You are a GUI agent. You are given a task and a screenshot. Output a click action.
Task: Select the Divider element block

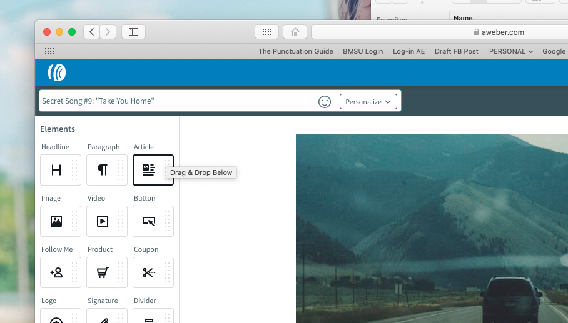153,316
